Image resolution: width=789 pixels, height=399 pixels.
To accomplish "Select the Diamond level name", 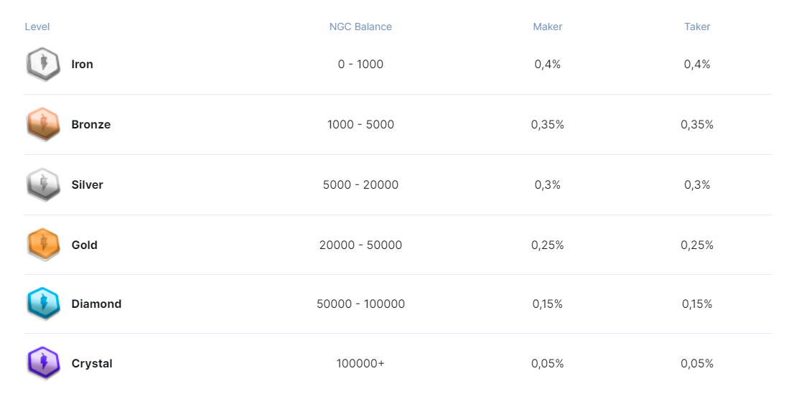I will pos(96,304).
